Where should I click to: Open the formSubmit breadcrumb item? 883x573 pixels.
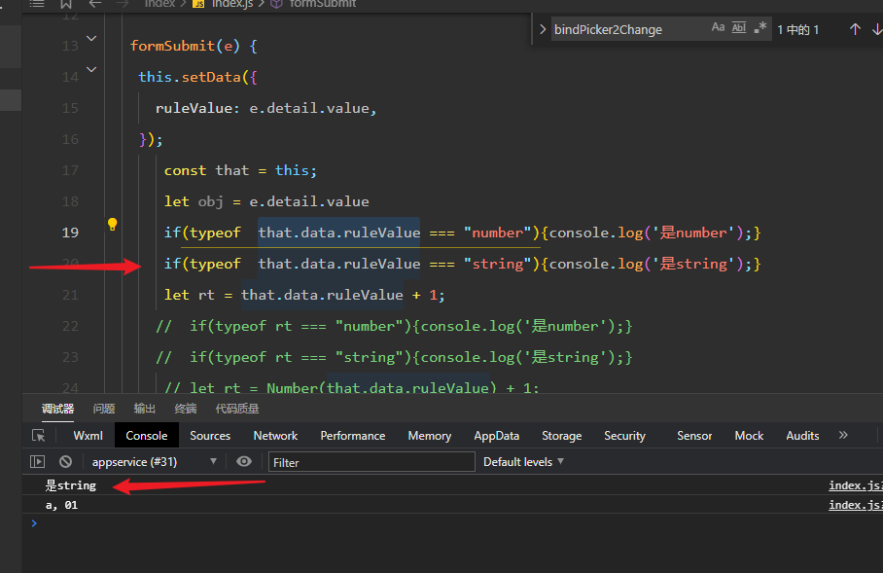[314, 4]
